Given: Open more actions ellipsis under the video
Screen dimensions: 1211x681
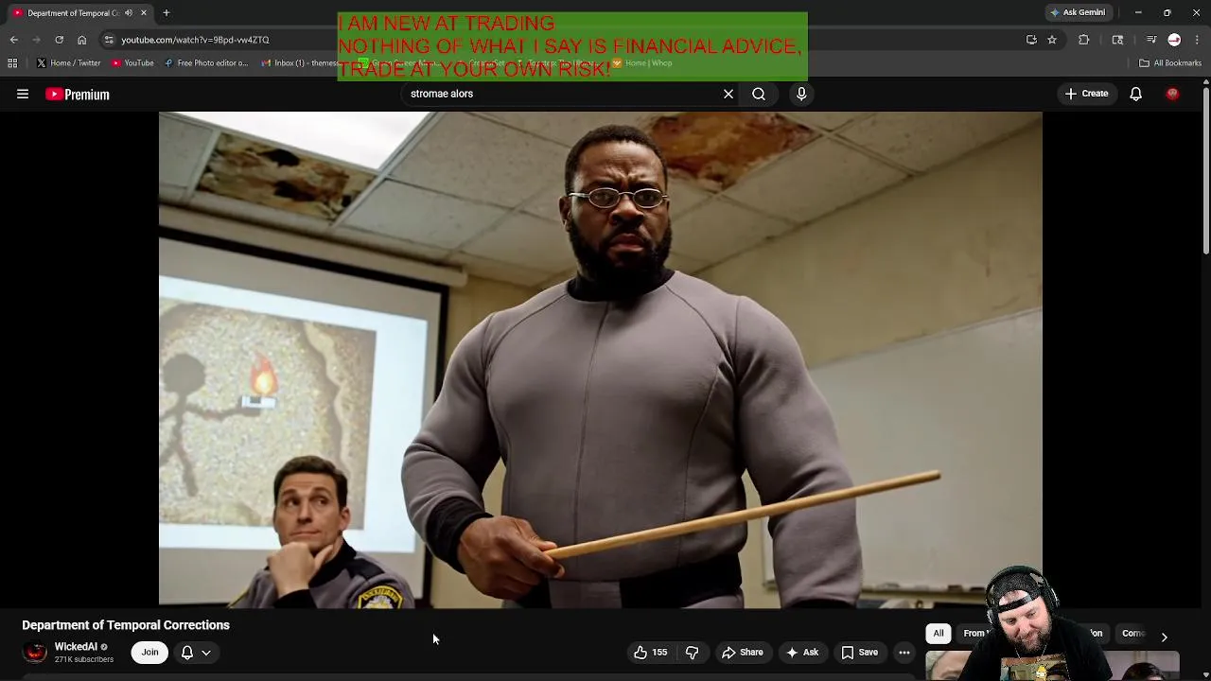Looking at the screenshot, I should [x=904, y=652].
